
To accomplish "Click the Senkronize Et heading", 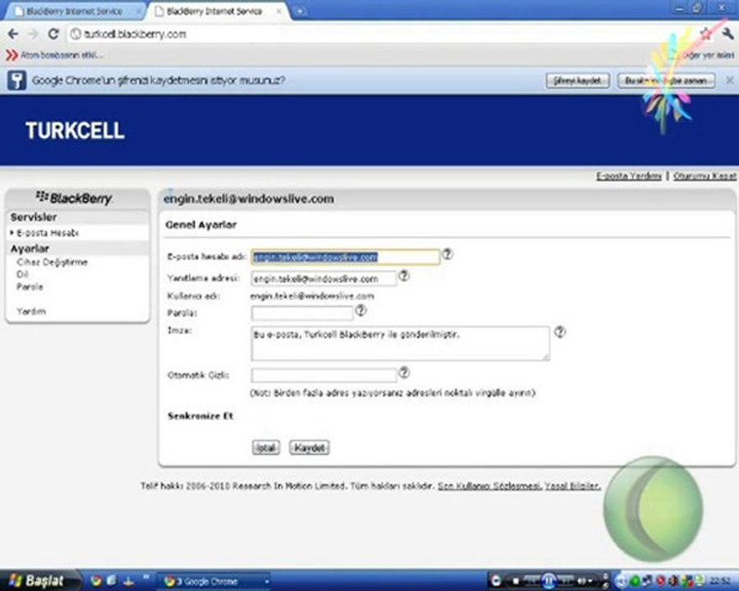I will [x=200, y=416].
